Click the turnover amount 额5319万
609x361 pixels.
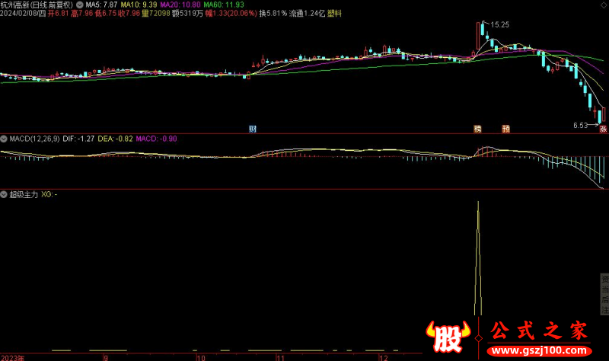coord(187,14)
